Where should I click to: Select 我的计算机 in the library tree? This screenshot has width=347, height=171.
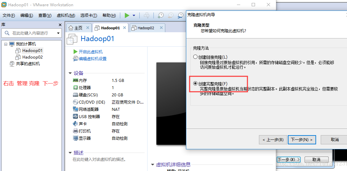pos(26,44)
